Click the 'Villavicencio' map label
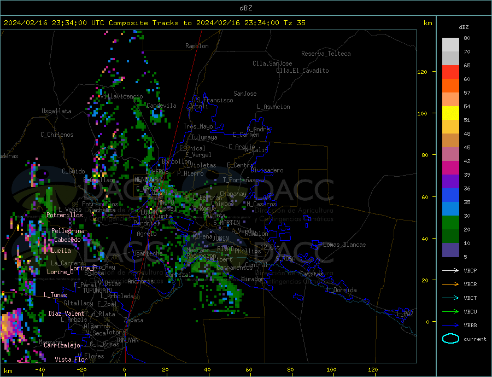 121,96
